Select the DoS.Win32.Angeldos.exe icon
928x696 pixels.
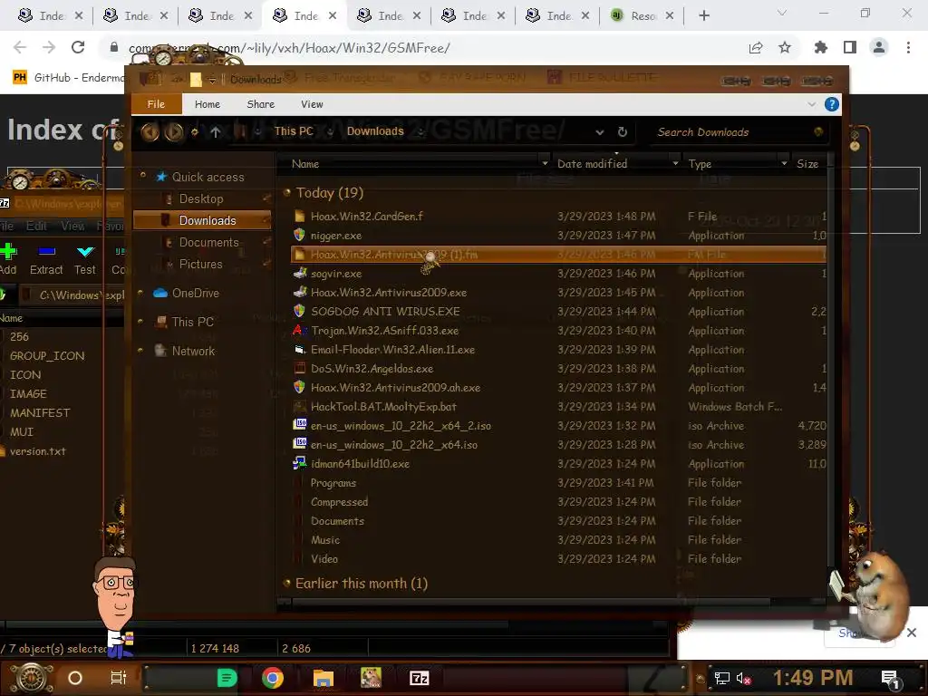[x=299, y=368]
